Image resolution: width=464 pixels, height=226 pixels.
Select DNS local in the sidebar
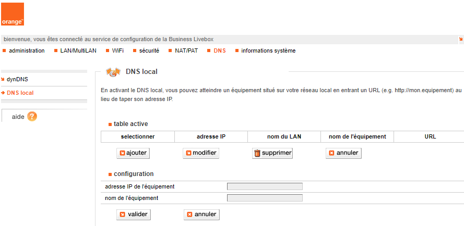pyautogui.click(x=20, y=93)
